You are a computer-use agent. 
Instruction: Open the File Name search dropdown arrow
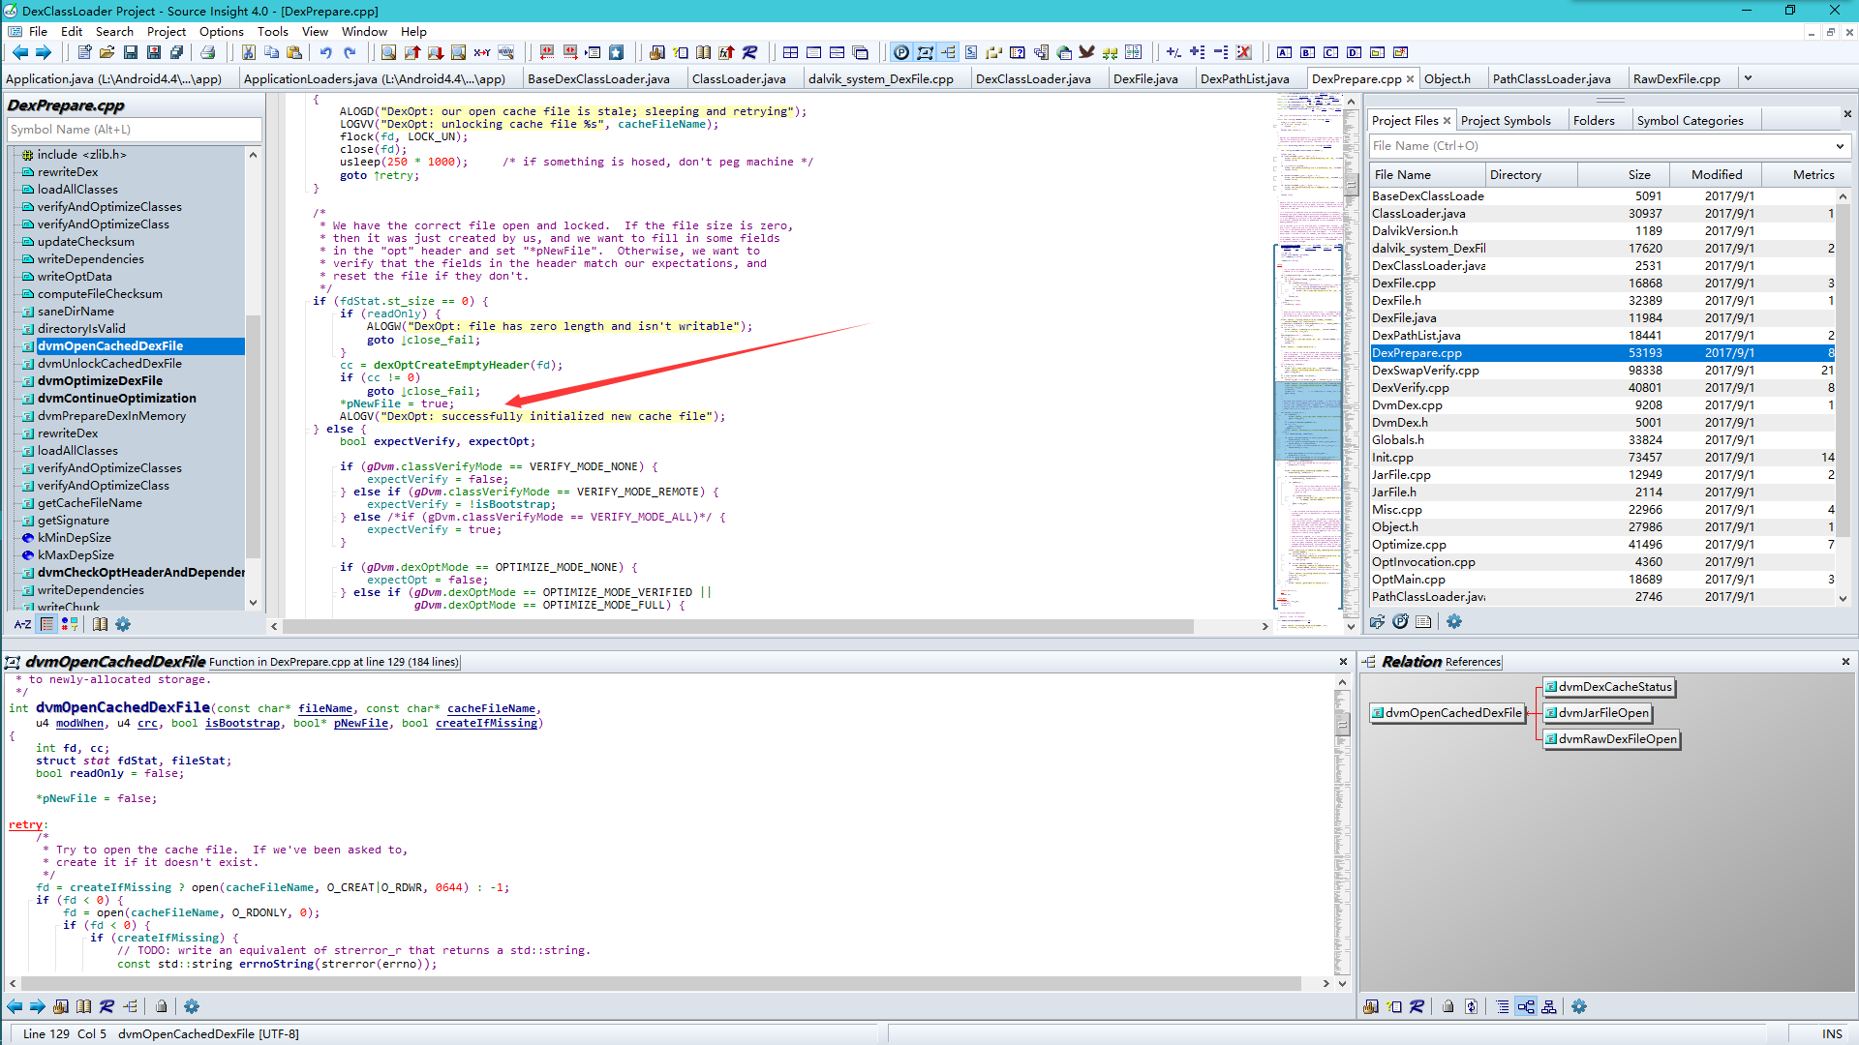(x=1840, y=146)
